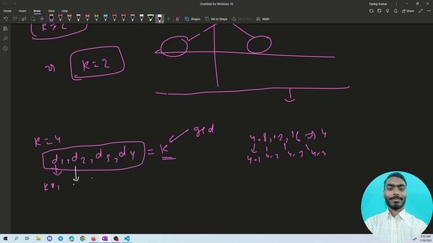433x243 pixels.
Task: Enter full screen mode
Action: (421, 11)
